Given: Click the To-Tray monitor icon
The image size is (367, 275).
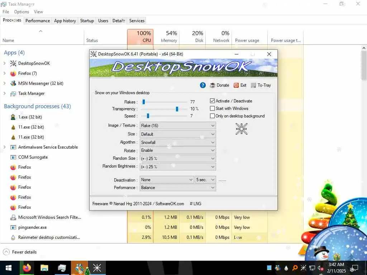Looking at the screenshot, I should [253, 85].
